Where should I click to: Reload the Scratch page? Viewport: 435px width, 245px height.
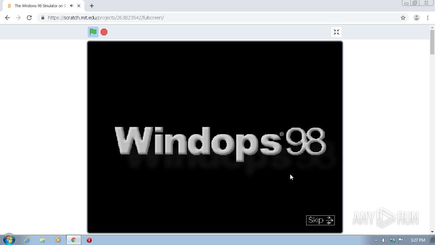pyautogui.click(x=29, y=18)
